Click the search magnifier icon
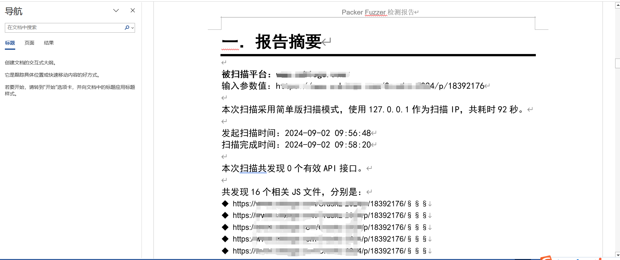620x260 pixels. click(127, 27)
